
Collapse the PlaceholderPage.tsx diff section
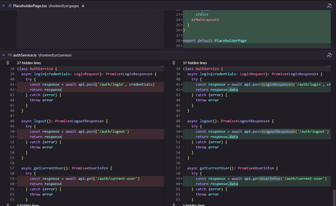pyautogui.click(x=4, y=6)
